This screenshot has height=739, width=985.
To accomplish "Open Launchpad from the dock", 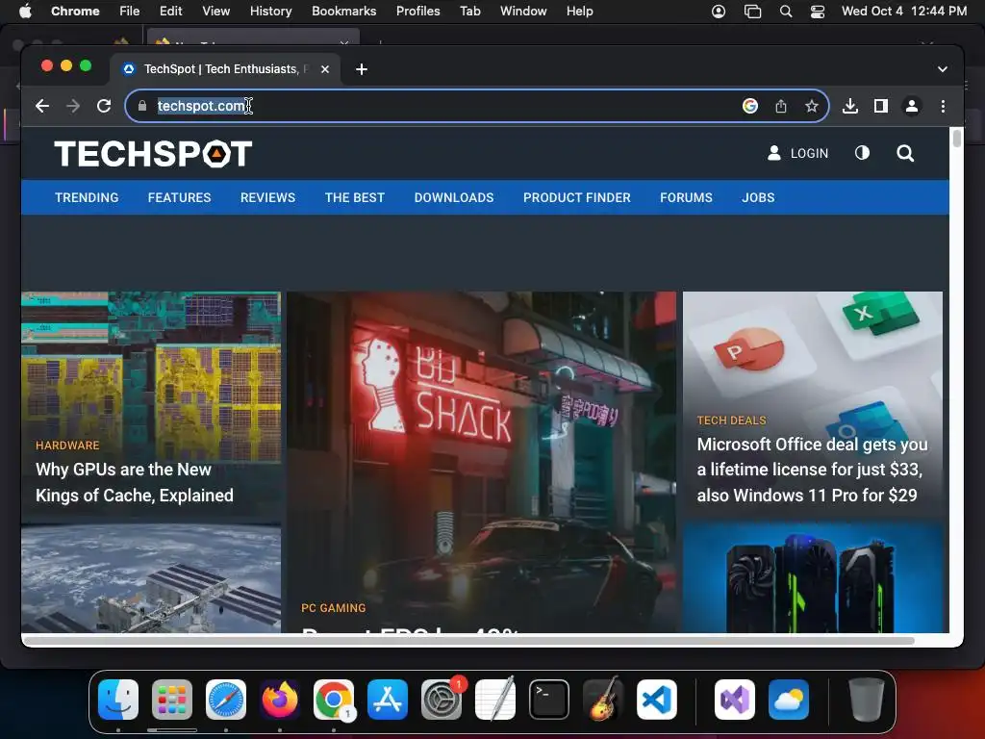I will (171, 700).
